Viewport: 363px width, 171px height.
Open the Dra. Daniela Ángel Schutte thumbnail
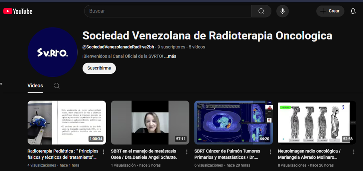click(150, 123)
